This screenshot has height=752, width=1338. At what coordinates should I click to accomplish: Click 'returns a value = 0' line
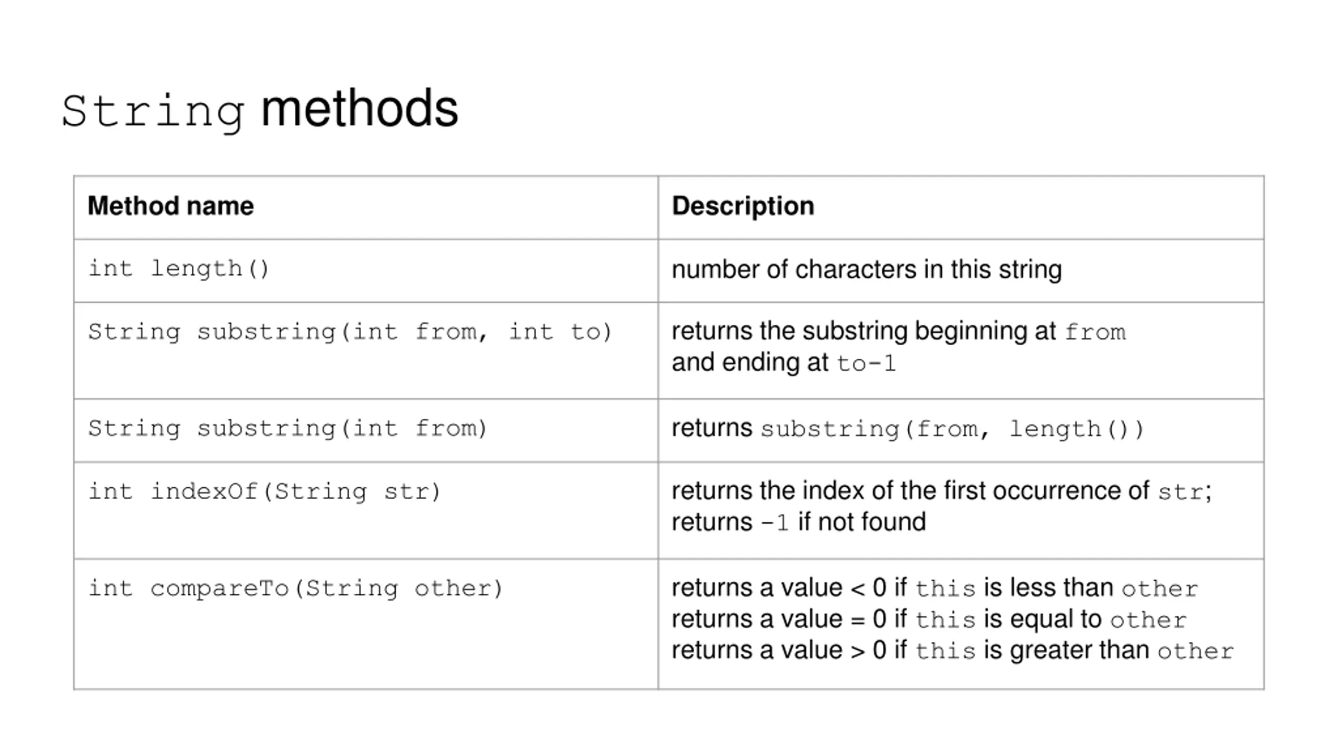929,619
